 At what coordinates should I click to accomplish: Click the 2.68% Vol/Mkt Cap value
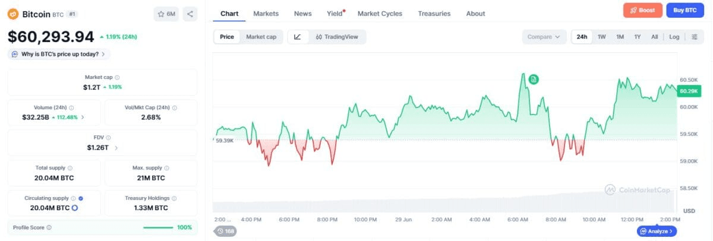[x=151, y=118]
